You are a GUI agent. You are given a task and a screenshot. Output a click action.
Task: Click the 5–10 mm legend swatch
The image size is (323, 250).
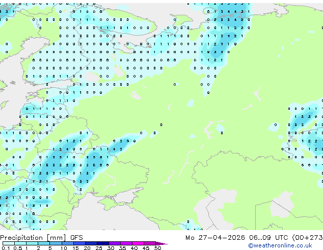56,243
